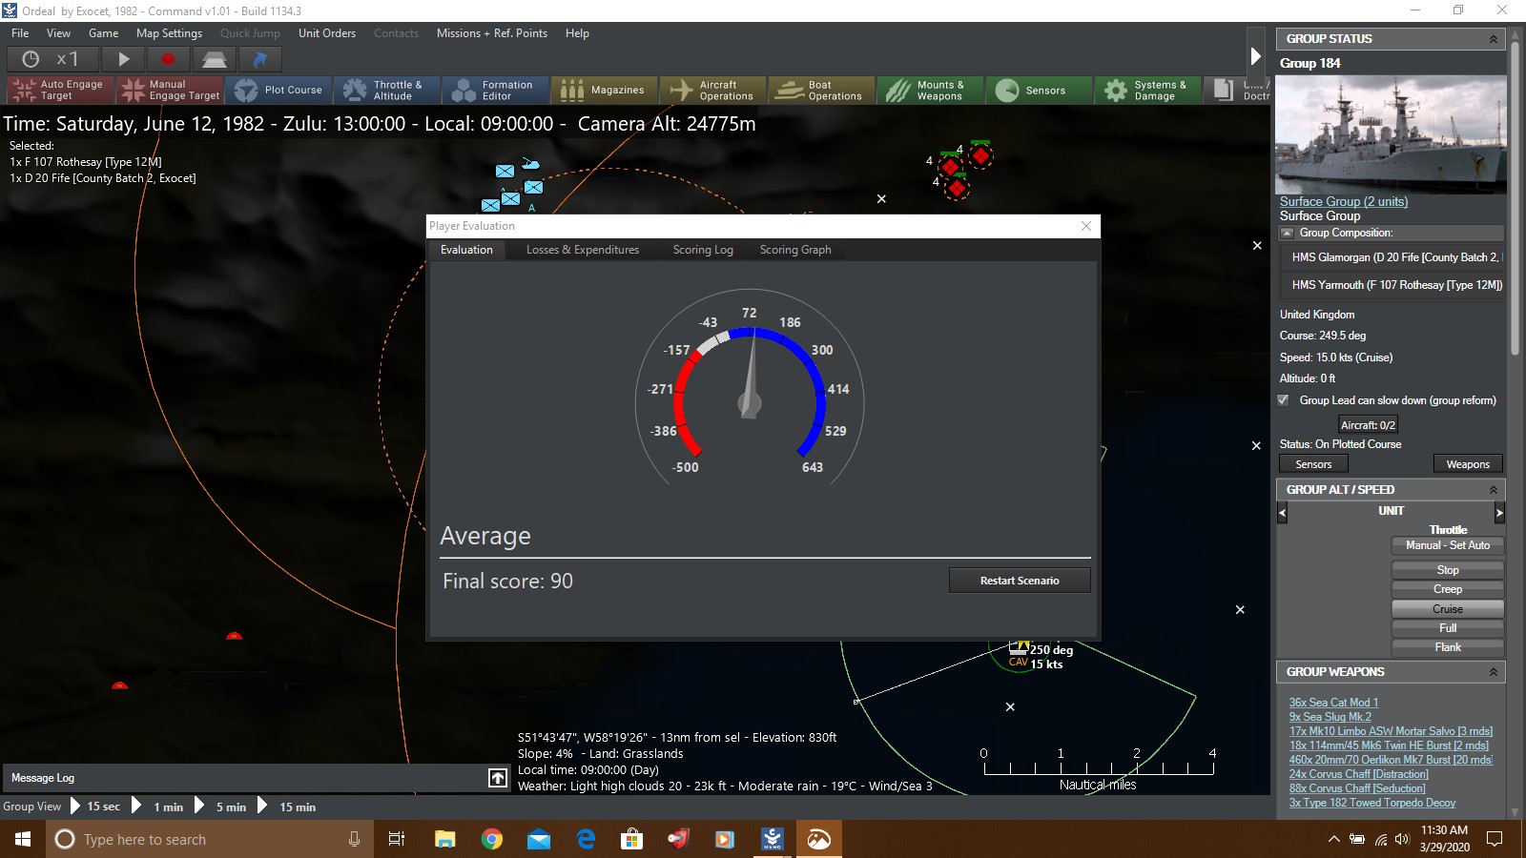Expand the hidden side panel arrow

pos(1256,56)
